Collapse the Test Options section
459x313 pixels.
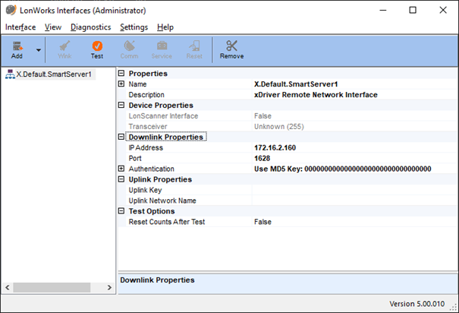coord(121,211)
